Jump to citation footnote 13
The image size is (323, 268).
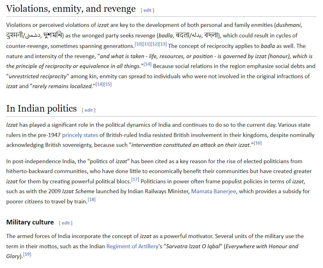click(x=163, y=44)
